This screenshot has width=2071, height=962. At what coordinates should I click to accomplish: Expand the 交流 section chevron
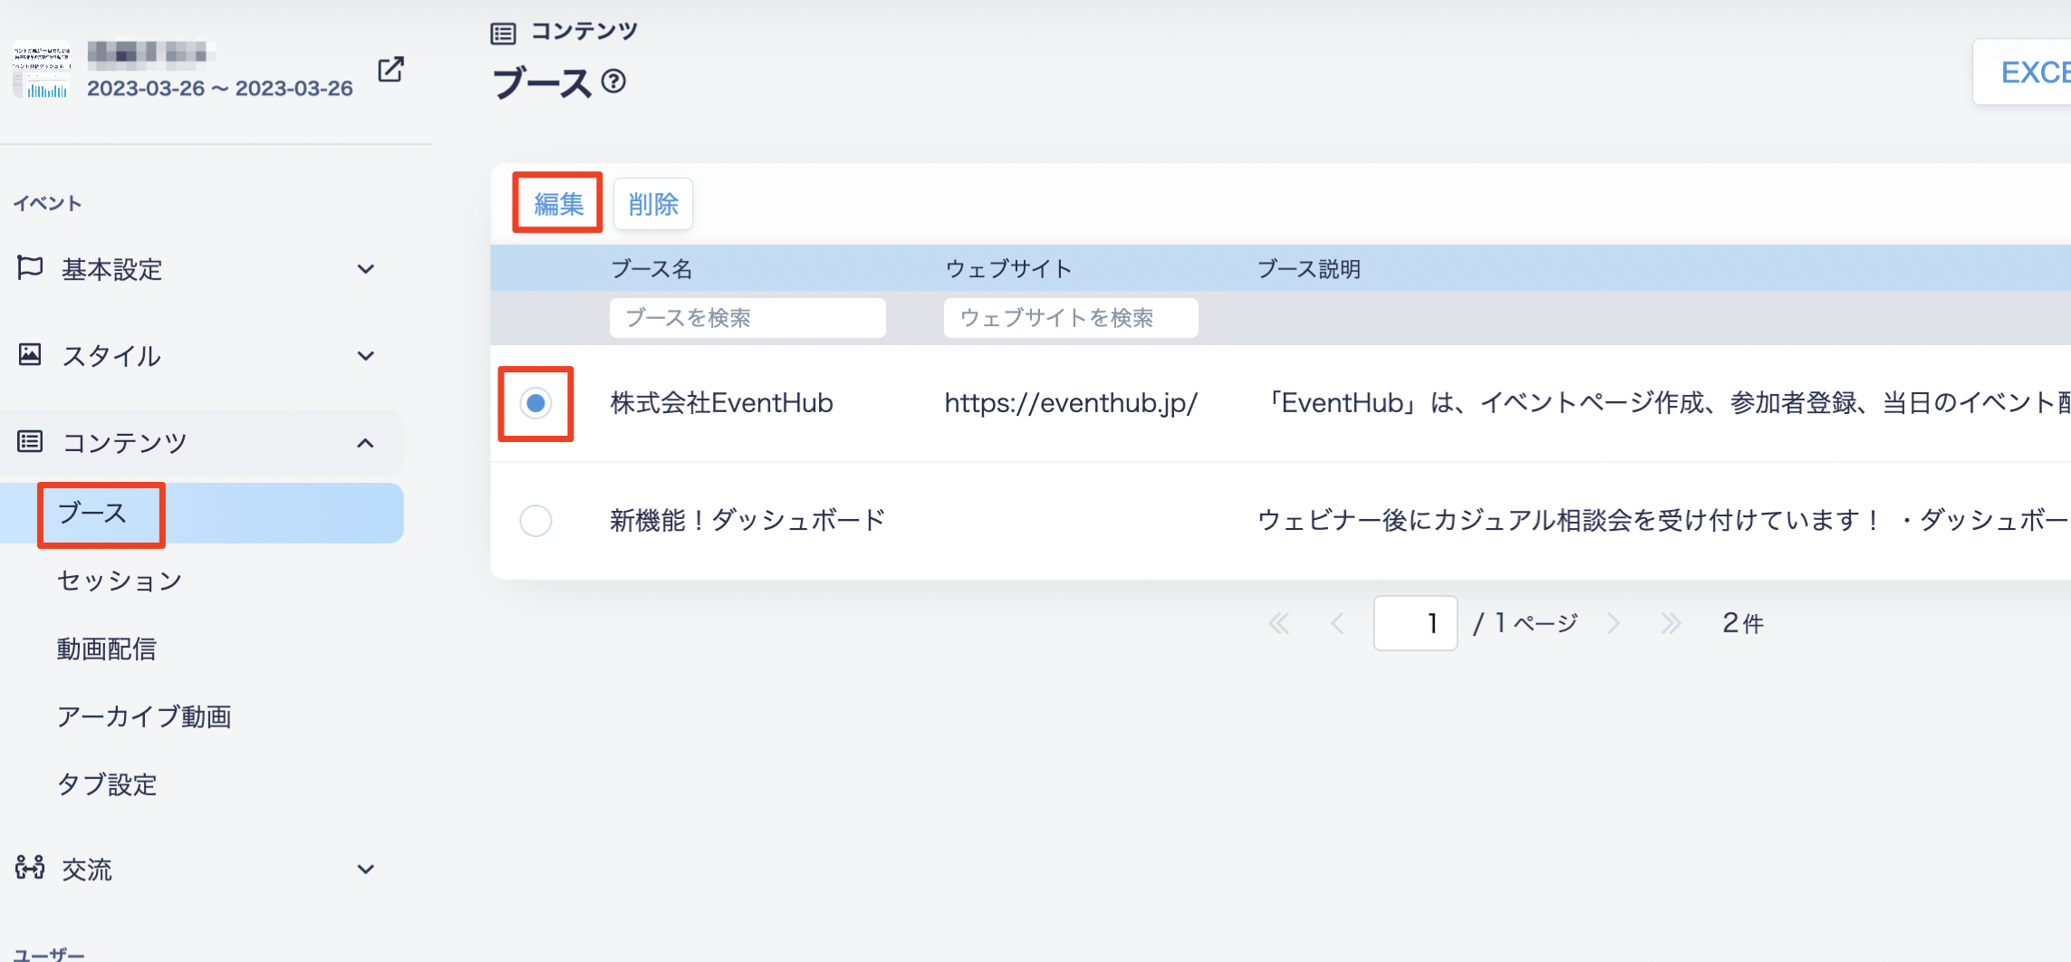[366, 870]
